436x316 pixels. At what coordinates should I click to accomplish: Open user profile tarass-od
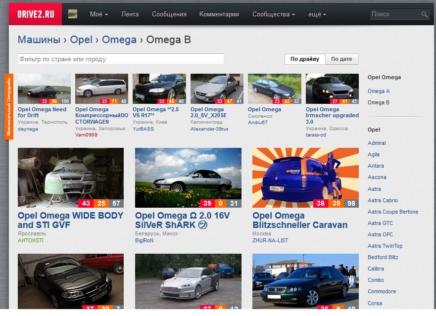[316, 135]
